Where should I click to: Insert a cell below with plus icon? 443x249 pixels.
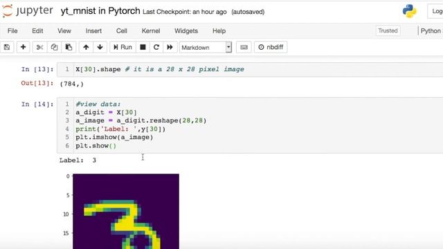pos(23,47)
